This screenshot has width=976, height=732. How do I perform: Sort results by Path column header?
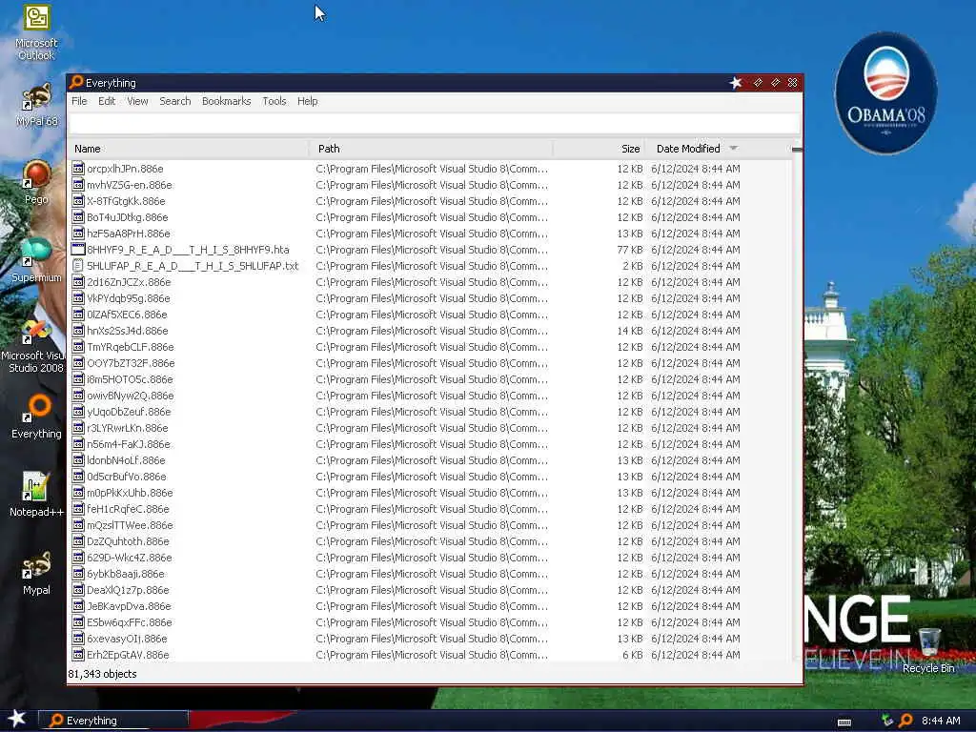coord(432,148)
